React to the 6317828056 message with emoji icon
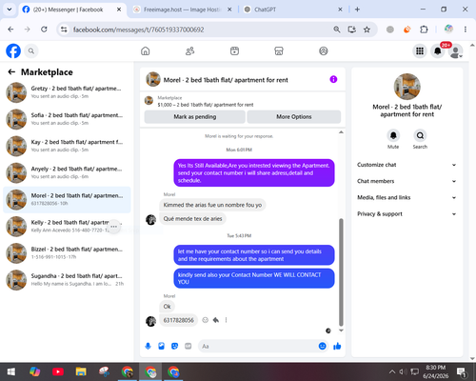476x381 pixels. (x=206, y=320)
